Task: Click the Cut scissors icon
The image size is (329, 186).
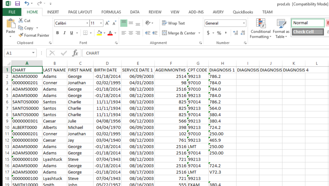Action: [x=21, y=21]
